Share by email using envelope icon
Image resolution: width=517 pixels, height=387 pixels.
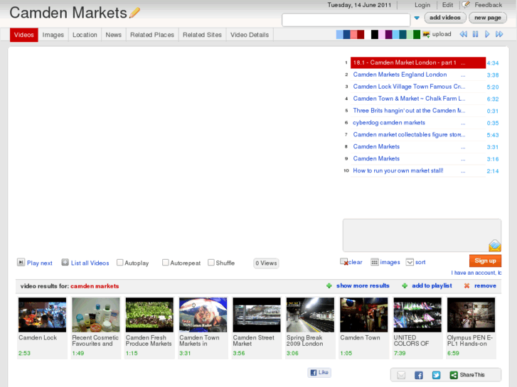[401, 375]
